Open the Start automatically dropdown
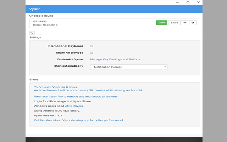Screen dimensions: 227x142 (x=128, y=67)
